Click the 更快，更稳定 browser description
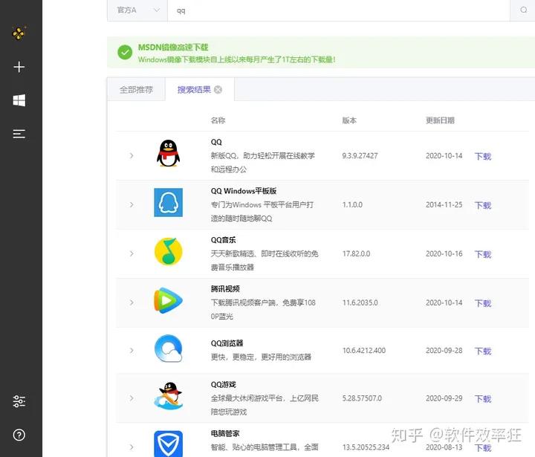The height and width of the screenshot is (457, 535). (x=261, y=357)
